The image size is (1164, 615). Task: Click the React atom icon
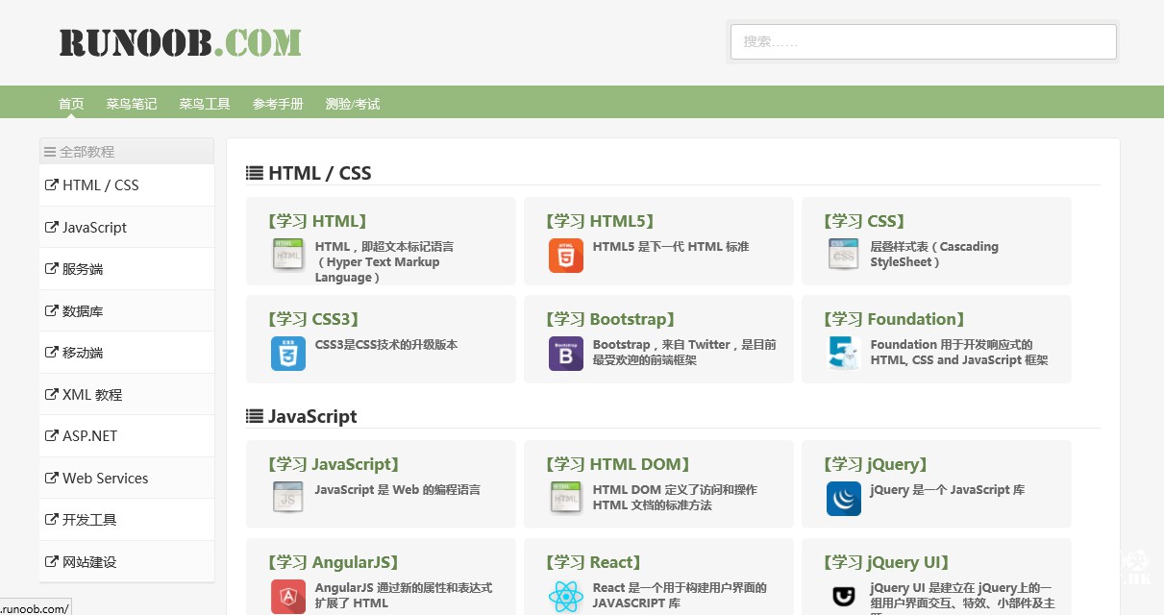[x=566, y=596]
